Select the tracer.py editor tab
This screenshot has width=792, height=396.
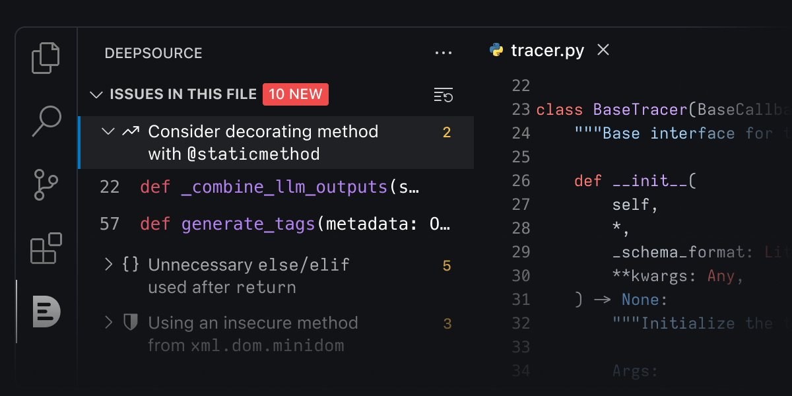click(547, 49)
